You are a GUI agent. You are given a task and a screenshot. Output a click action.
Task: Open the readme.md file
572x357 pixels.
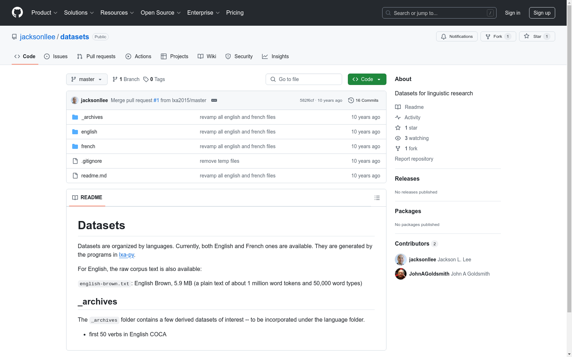94,176
